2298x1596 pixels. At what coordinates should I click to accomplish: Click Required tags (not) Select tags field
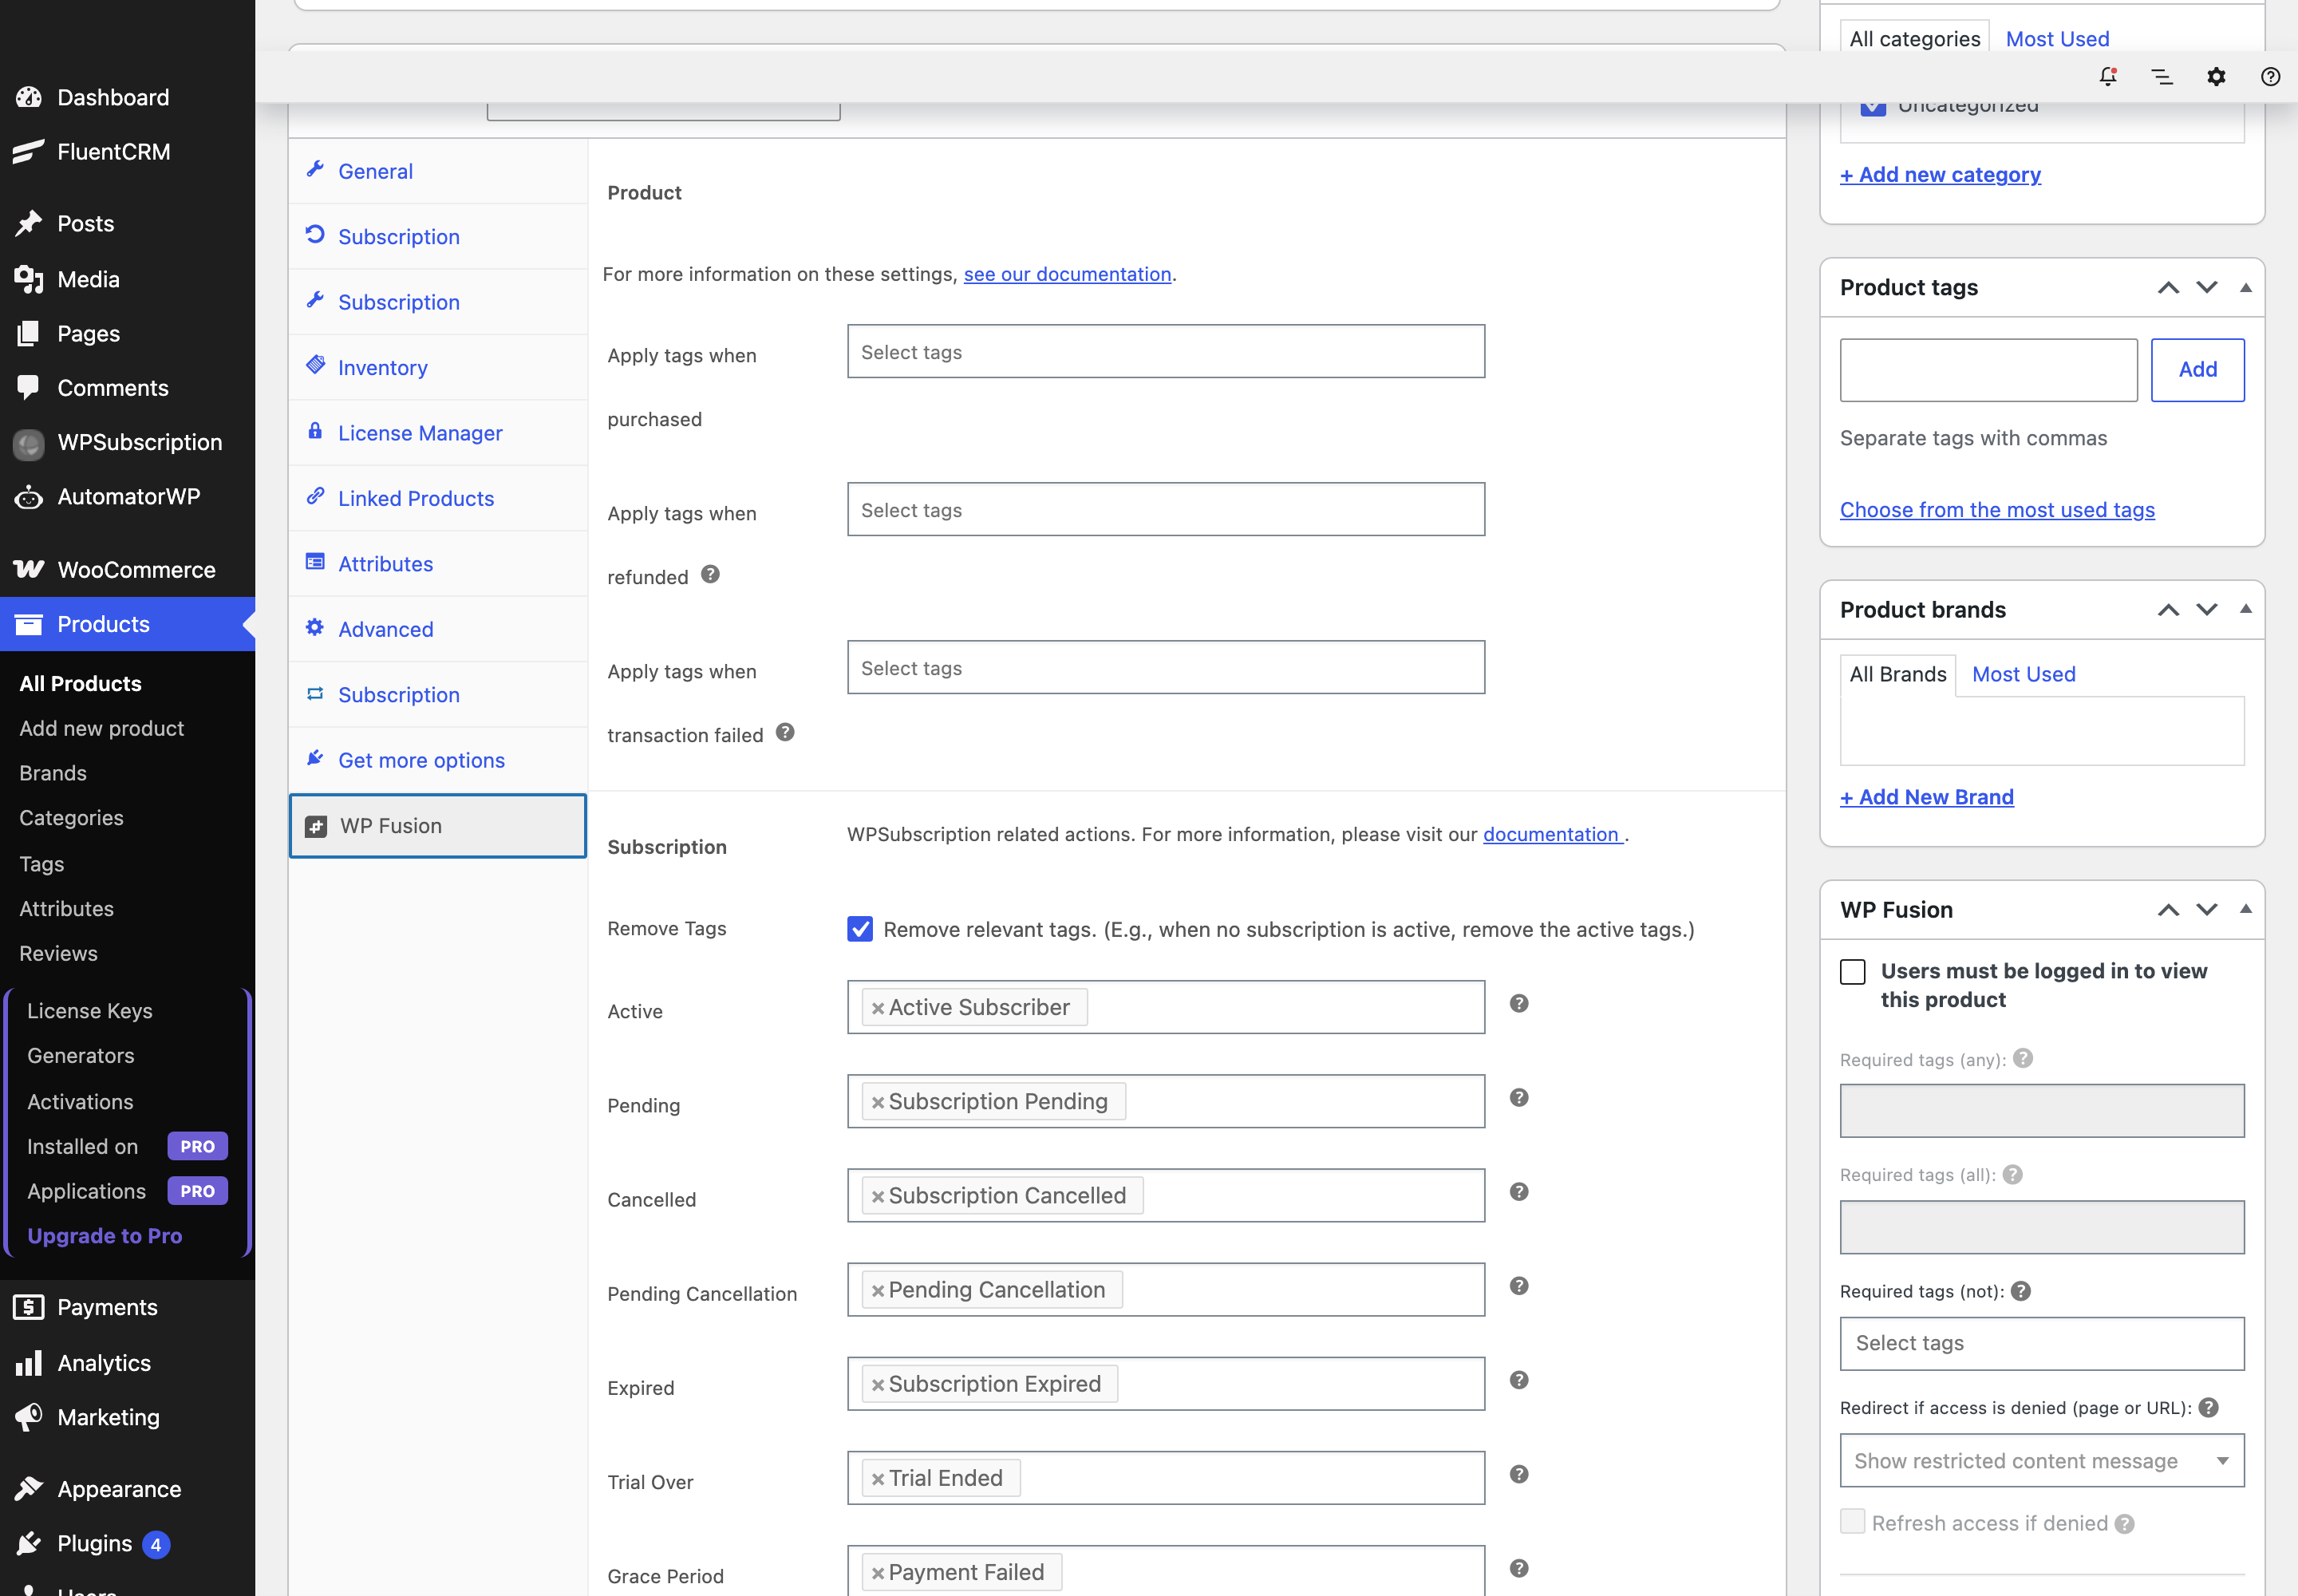click(x=2042, y=1343)
